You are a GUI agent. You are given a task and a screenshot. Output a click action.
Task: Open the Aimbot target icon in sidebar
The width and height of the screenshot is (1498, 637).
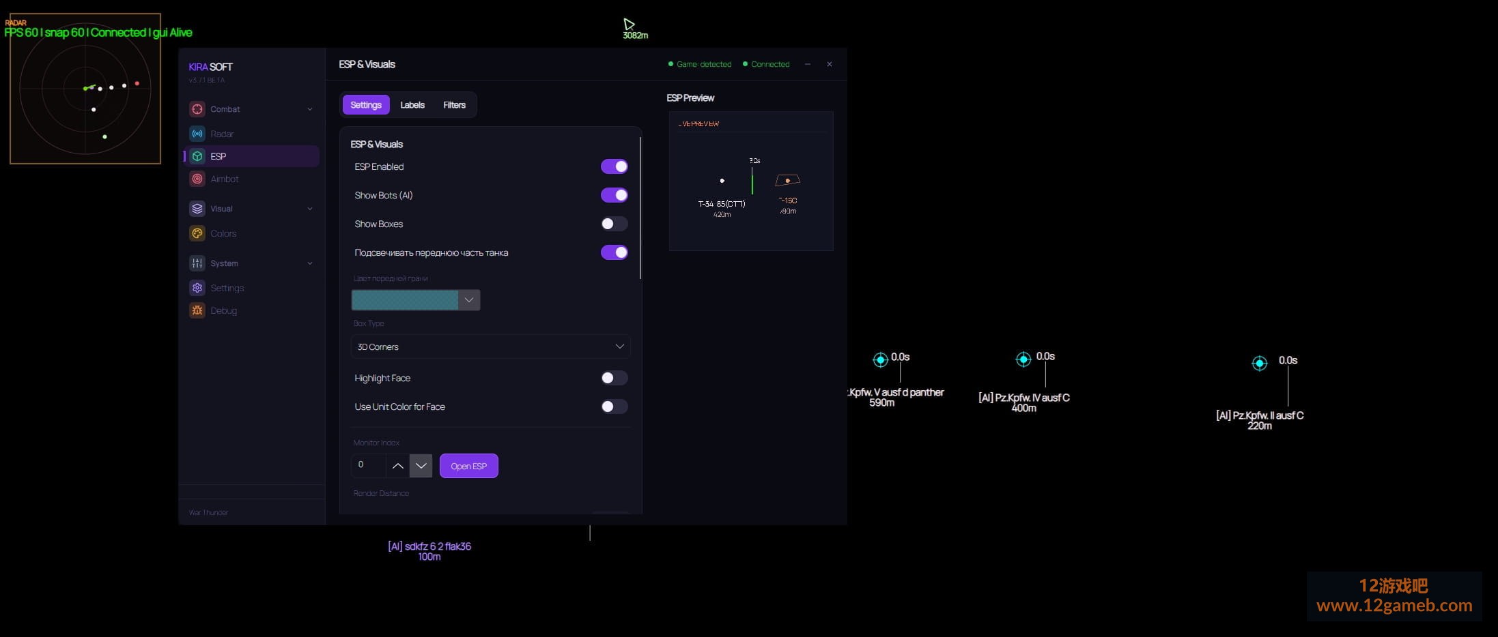point(197,179)
